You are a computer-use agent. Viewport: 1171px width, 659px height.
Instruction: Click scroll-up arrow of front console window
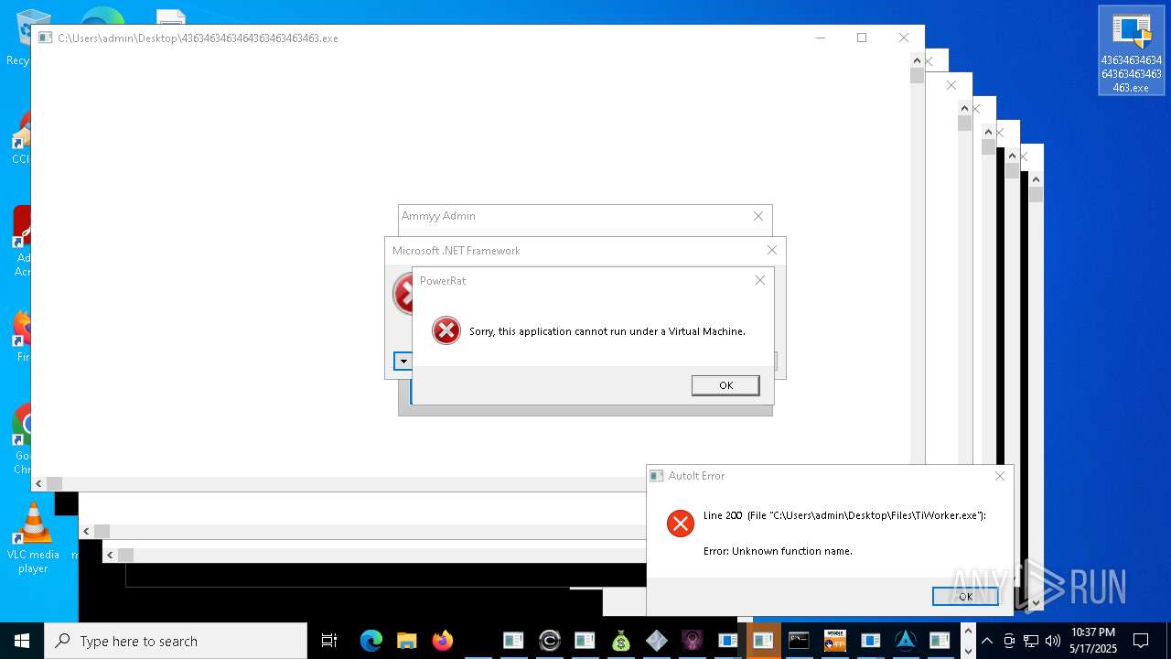pyautogui.click(x=917, y=59)
